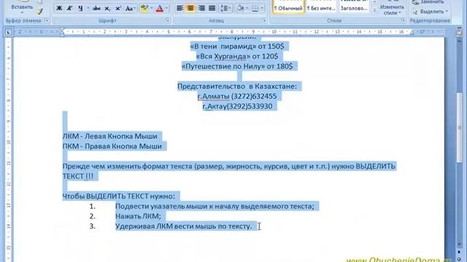
Task: Center align the text
Action: click(190, 8)
